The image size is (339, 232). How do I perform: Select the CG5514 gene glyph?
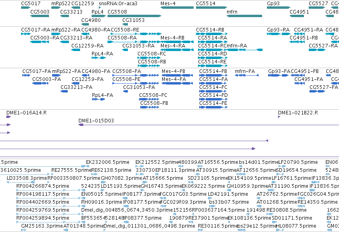tap(212, 8)
